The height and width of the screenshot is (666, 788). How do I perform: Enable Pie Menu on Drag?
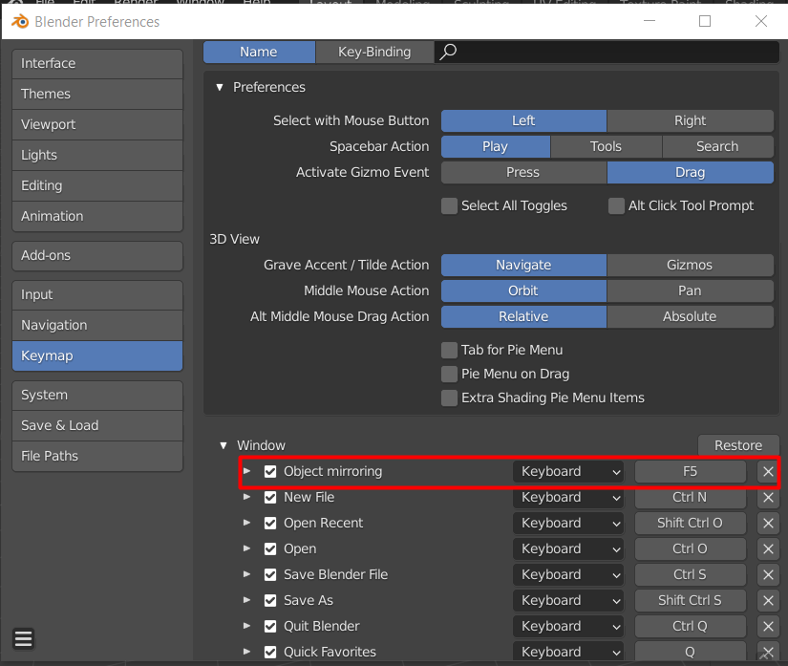(x=449, y=374)
